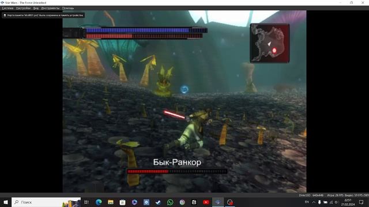Open Task View on the taskbar

tap(86, 202)
